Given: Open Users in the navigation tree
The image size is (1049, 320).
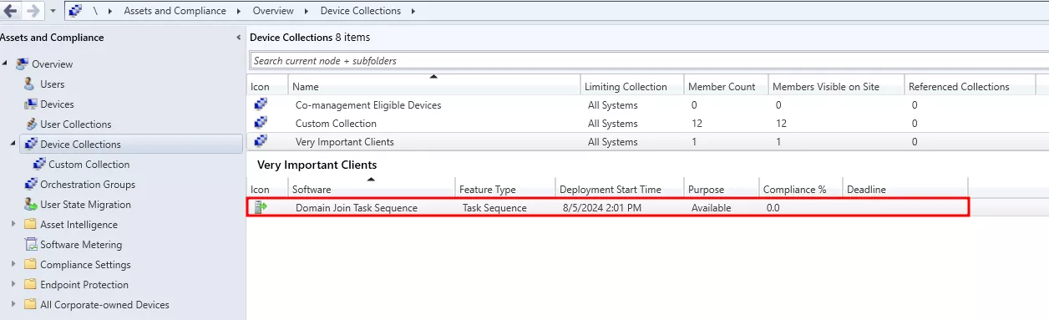Looking at the screenshot, I should (52, 84).
